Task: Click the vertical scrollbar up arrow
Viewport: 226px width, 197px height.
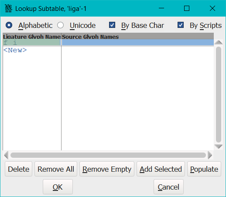Action: pos(219,42)
